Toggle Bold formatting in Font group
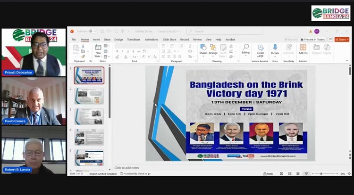Screen dimensions: 354x195 (117, 51)
